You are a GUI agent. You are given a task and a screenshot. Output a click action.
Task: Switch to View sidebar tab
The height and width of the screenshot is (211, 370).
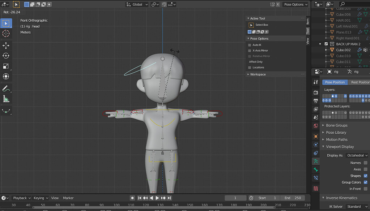pos(308,41)
